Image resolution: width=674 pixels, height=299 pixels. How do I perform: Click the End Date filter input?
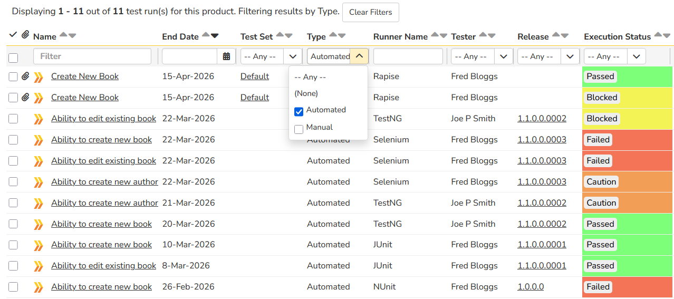point(190,56)
